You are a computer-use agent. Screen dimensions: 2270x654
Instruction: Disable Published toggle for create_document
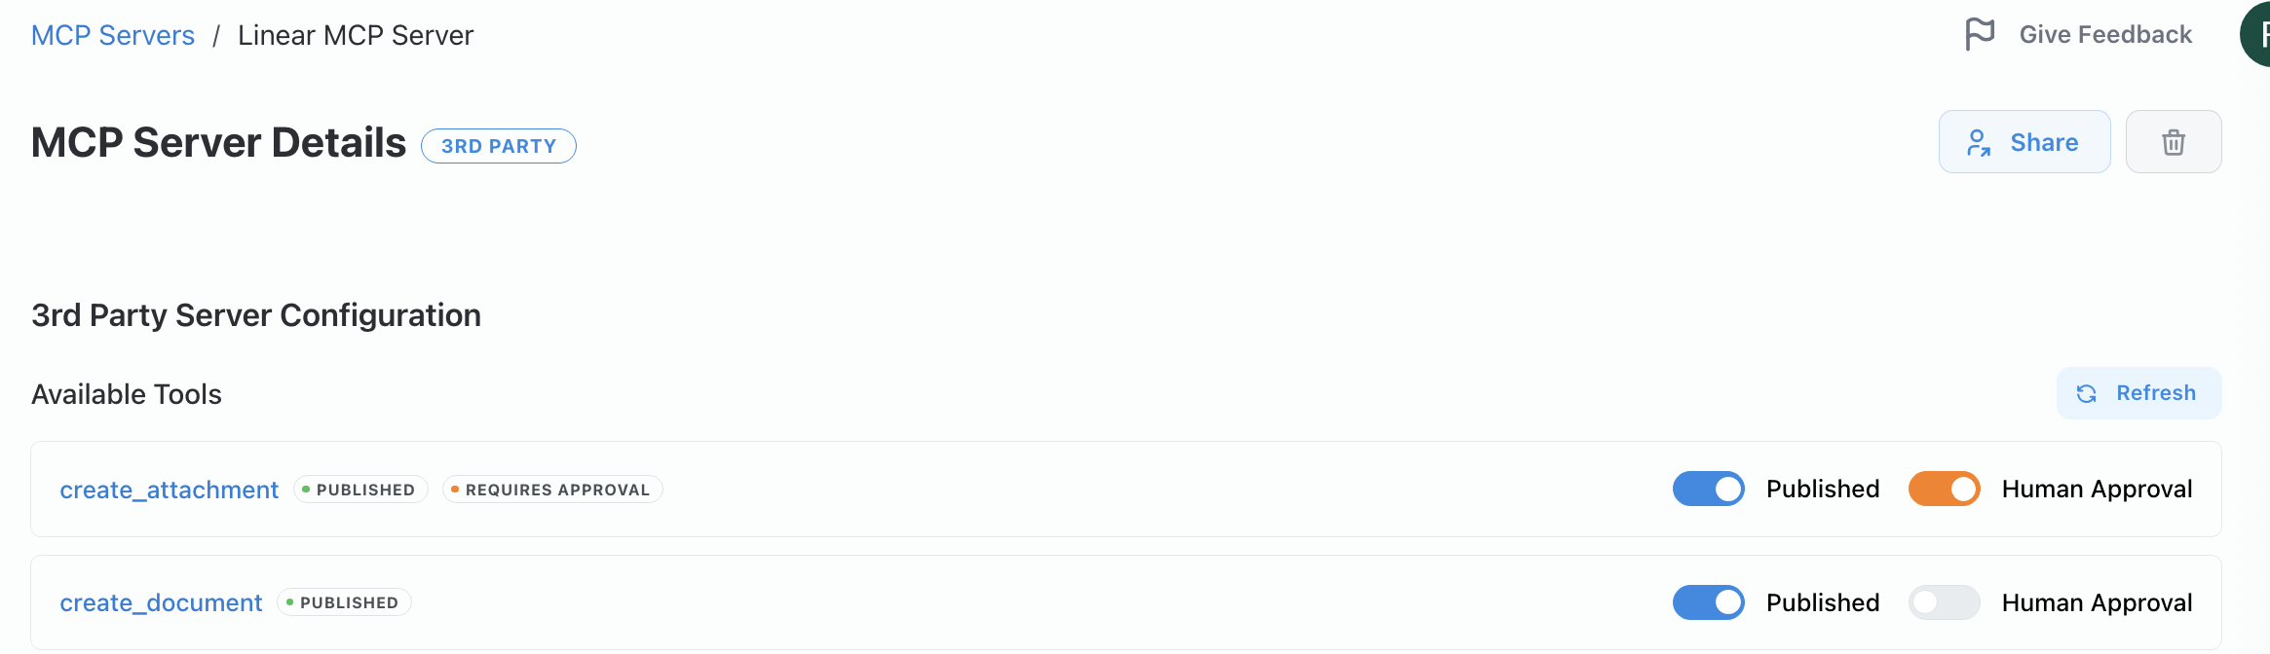tap(1708, 602)
